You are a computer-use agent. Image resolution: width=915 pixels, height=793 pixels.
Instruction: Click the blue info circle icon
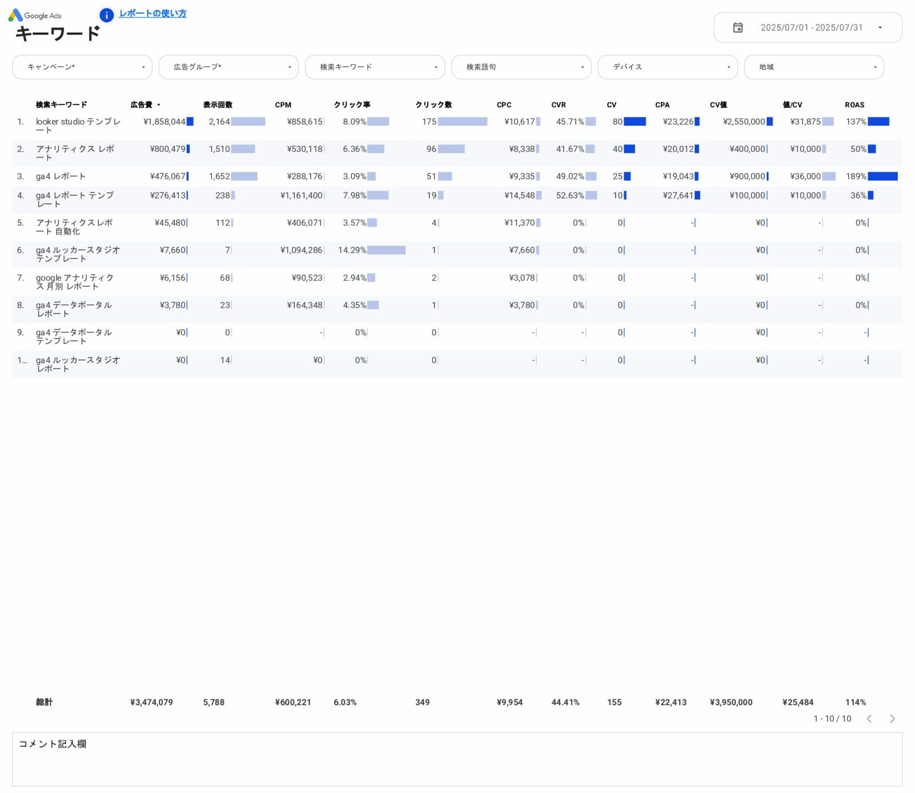click(x=106, y=15)
